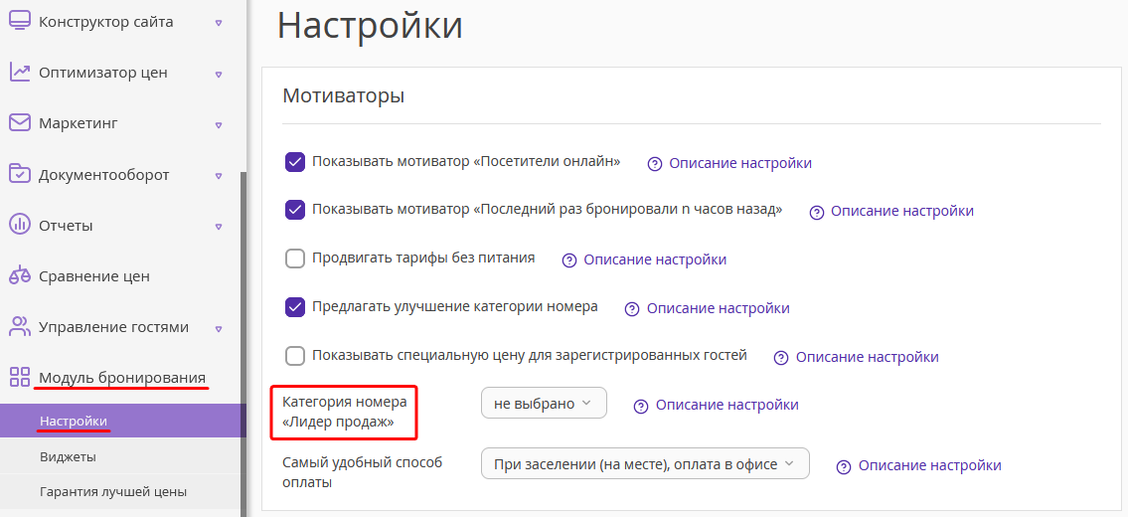1128x517 pixels.
Task: Expand Управление гостями submenu arrow
Action: click(x=219, y=328)
